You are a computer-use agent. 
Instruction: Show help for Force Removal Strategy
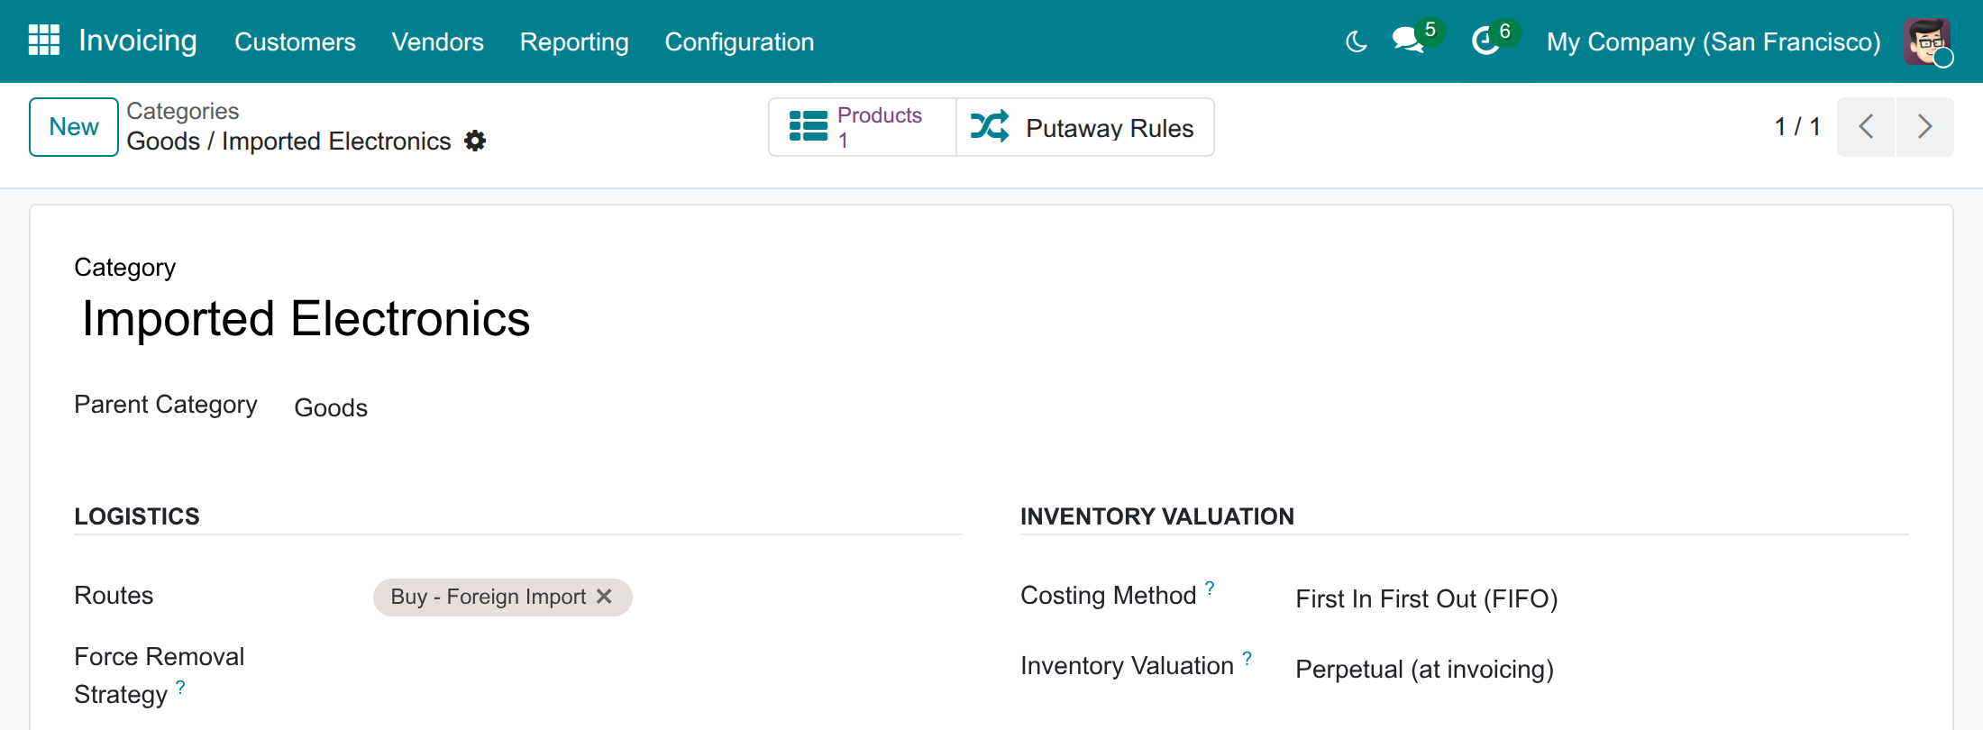180,687
